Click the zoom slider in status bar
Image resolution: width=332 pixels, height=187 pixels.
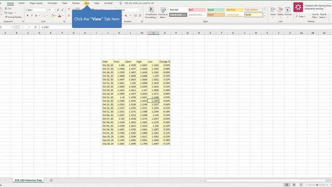(317, 185)
